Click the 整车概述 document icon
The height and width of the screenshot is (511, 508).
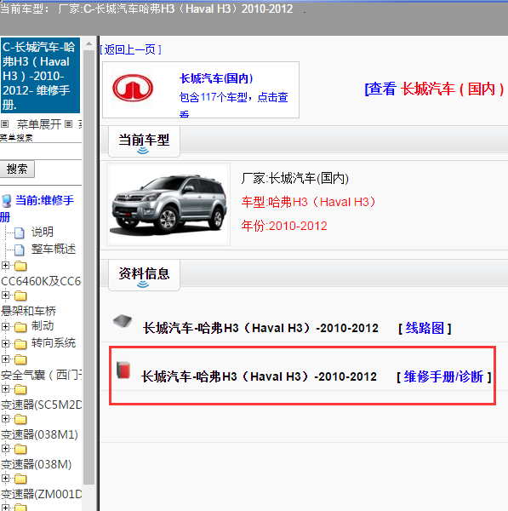[20, 250]
